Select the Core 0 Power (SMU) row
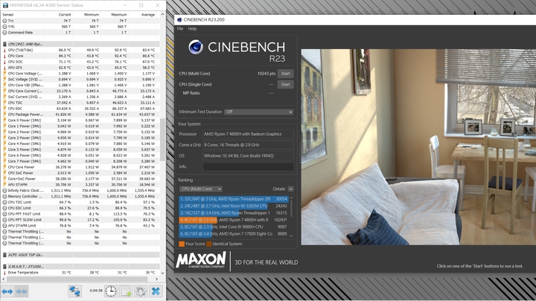The image size is (536, 301). tap(80, 120)
